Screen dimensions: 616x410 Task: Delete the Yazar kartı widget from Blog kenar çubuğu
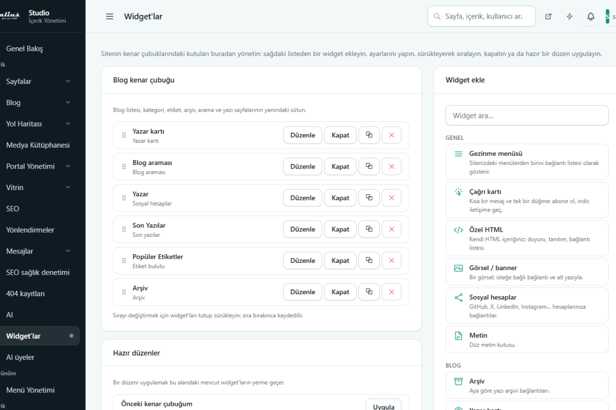[392, 135]
